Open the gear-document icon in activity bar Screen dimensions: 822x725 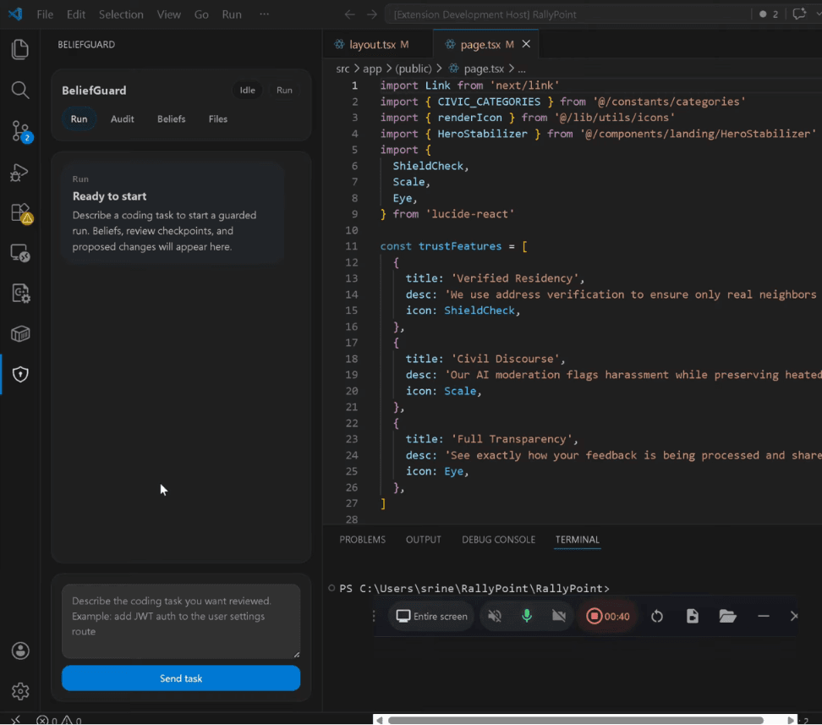(x=20, y=294)
